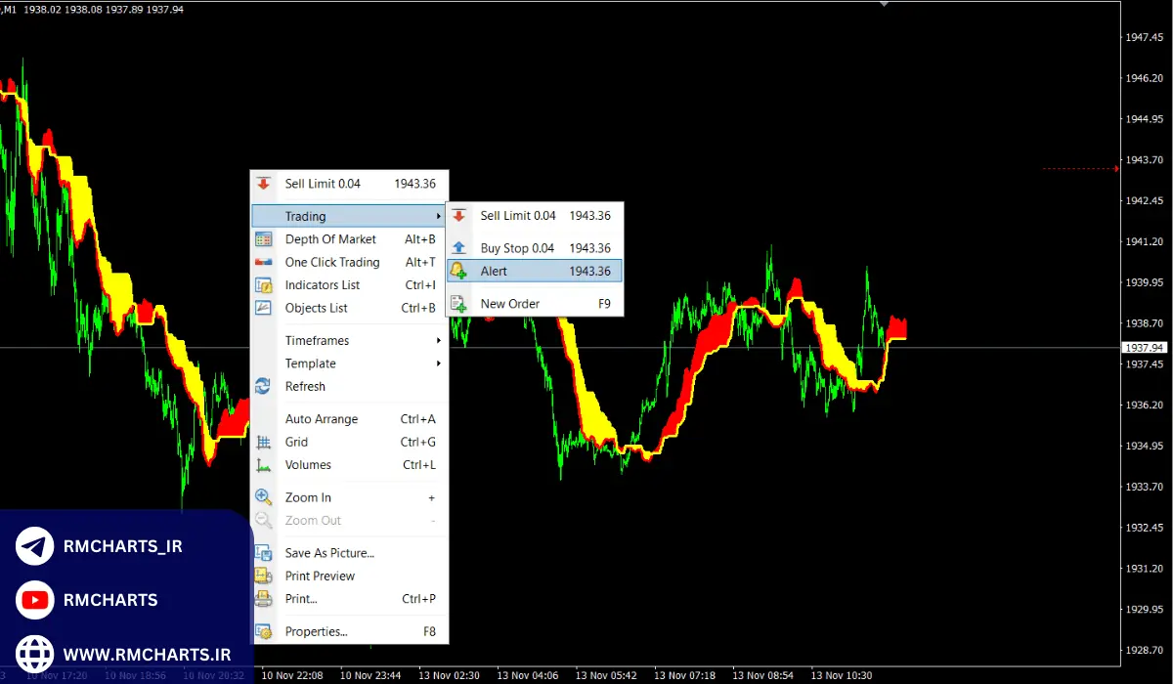The width and height of the screenshot is (1173, 684).
Task: Click the 1937.94 current price label
Action: pos(1144,348)
